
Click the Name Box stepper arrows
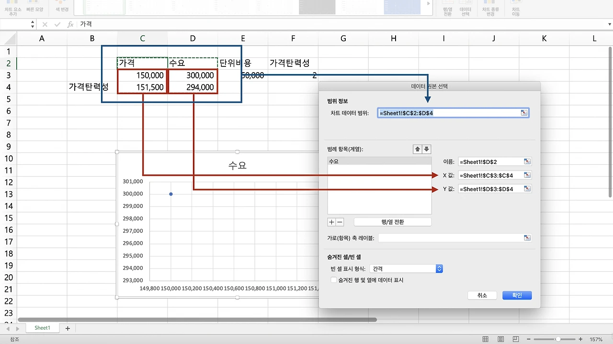point(33,24)
